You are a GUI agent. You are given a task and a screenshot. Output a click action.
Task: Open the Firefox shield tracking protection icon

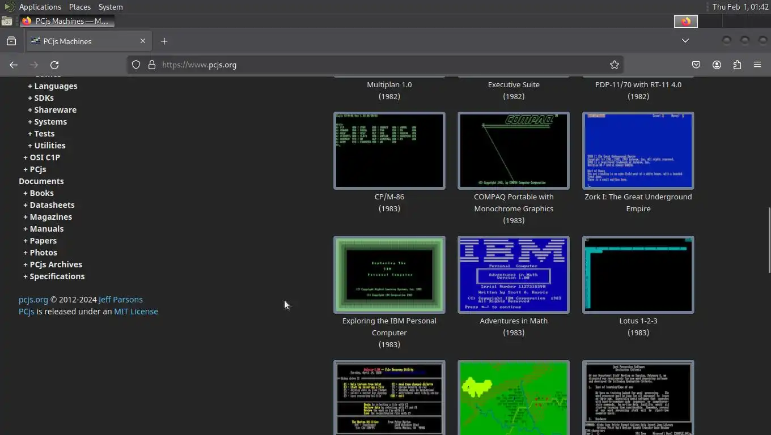[x=136, y=65]
